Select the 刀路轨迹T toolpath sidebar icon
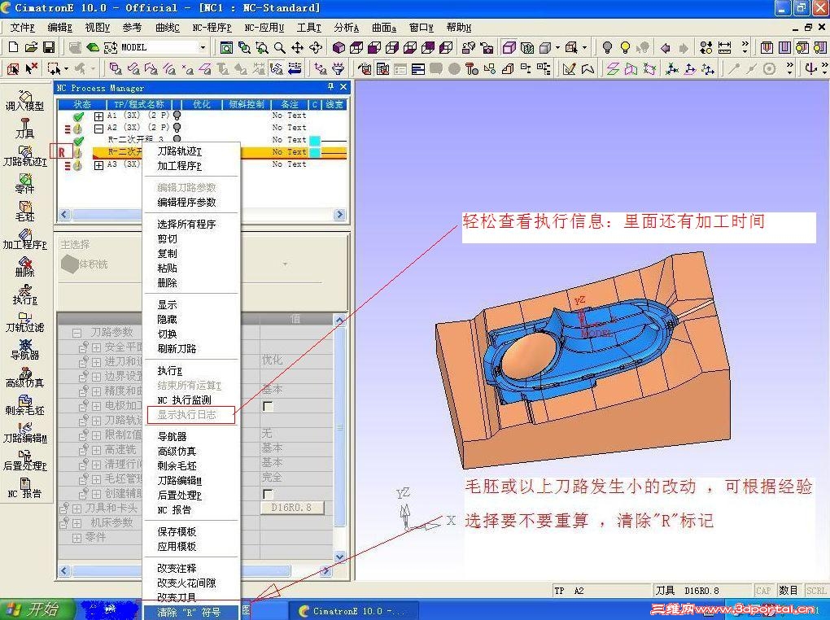 click(25, 155)
